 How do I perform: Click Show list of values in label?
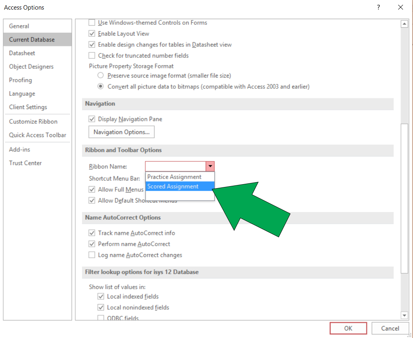[117, 287]
